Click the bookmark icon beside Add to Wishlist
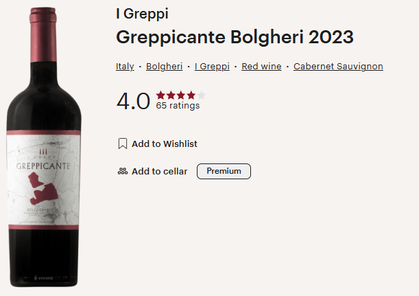419x296 pixels. pos(123,144)
